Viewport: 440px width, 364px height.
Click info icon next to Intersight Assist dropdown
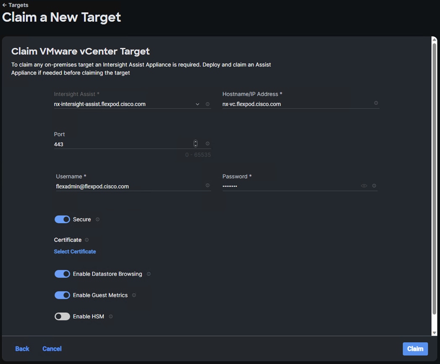[x=207, y=104]
